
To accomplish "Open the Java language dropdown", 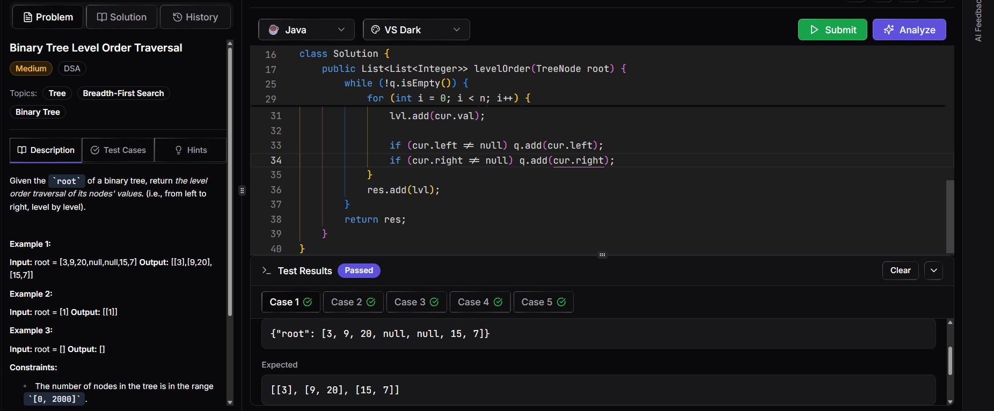I will coord(306,30).
